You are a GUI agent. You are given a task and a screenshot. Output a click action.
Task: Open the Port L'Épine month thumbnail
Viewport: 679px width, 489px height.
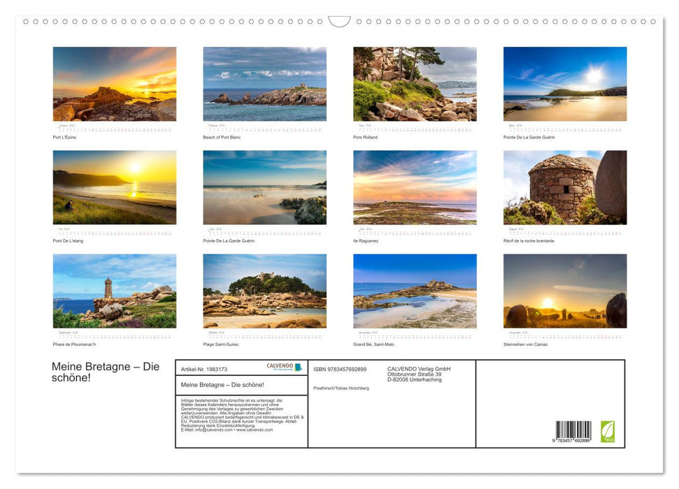tap(114, 84)
